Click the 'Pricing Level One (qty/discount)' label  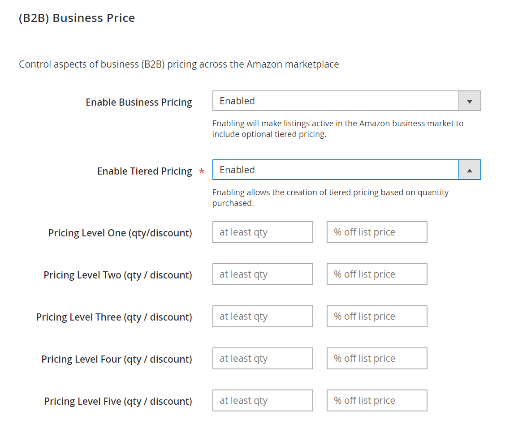(x=120, y=233)
